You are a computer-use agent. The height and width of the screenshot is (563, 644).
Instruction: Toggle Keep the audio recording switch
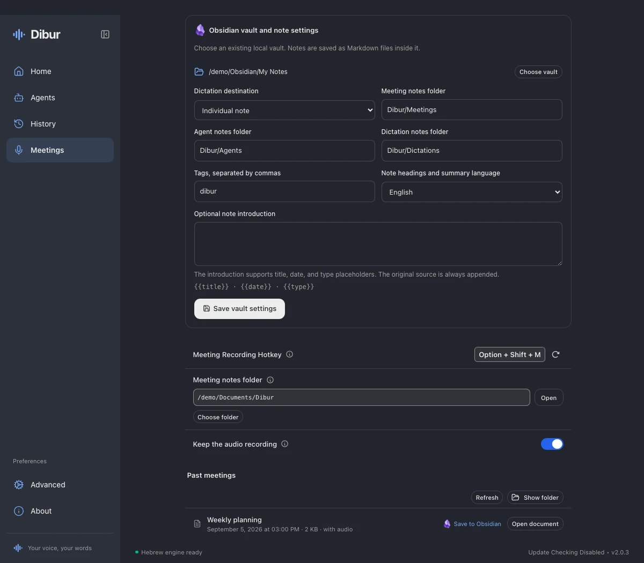pos(552,444)
